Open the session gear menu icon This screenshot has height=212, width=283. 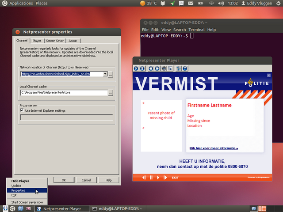pos(279,3)
